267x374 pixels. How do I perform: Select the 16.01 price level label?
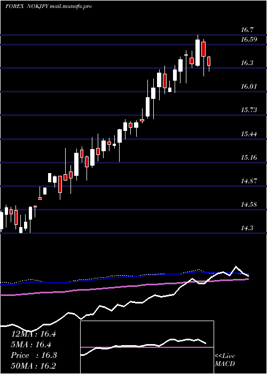[x=249, y=86]
